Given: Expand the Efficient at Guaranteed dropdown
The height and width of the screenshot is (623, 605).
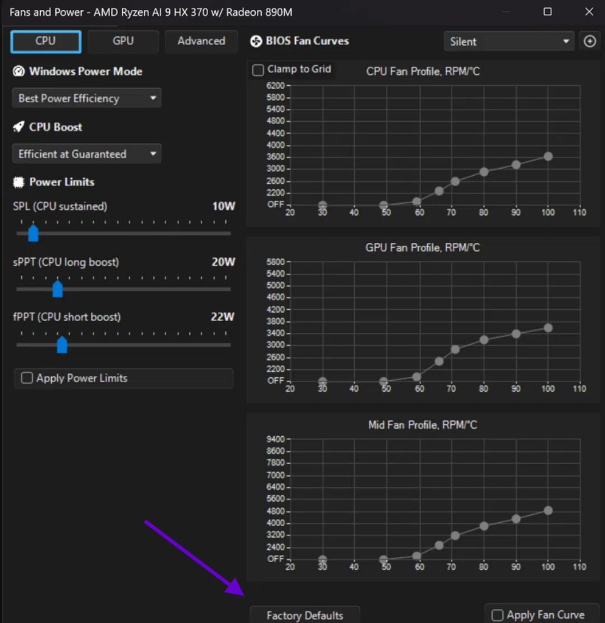Looking at the screenshot, I should coord(86,154).
